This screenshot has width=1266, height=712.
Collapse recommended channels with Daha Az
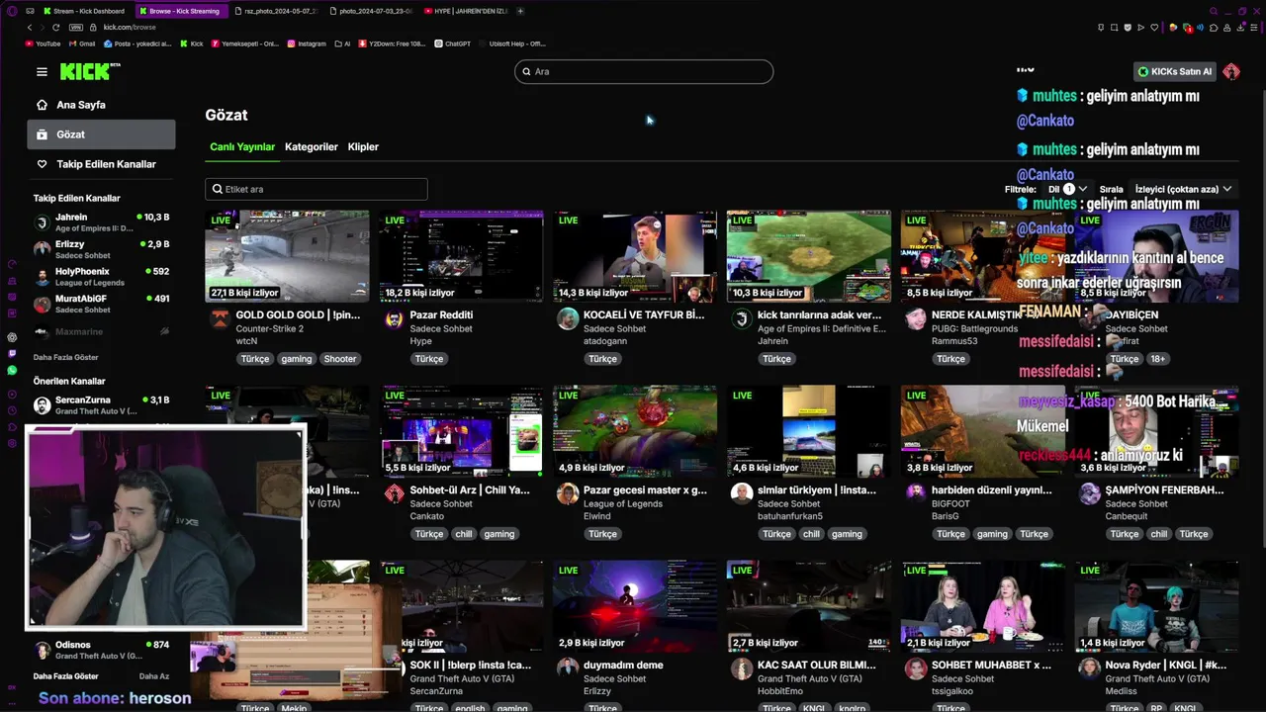(x=153, y=676)
